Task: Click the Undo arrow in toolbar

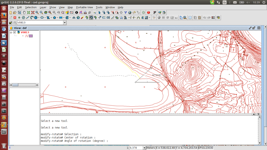Action: [x=205, y=17]
